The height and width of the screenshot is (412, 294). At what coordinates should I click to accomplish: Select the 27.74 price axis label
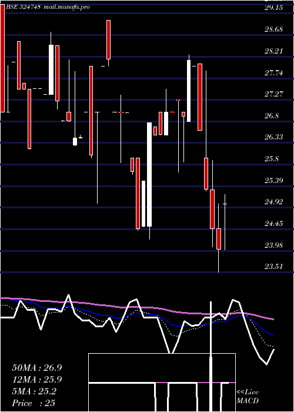click(x=273, y=72)
